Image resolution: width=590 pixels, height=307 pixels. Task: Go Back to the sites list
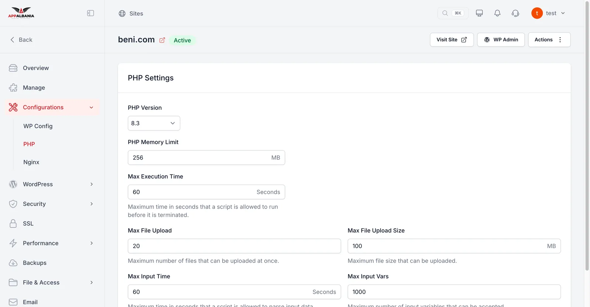point(21,40)
